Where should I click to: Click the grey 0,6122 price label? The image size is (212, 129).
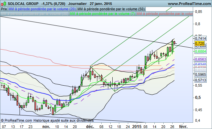pyautogui.click(x=200, y=70)
